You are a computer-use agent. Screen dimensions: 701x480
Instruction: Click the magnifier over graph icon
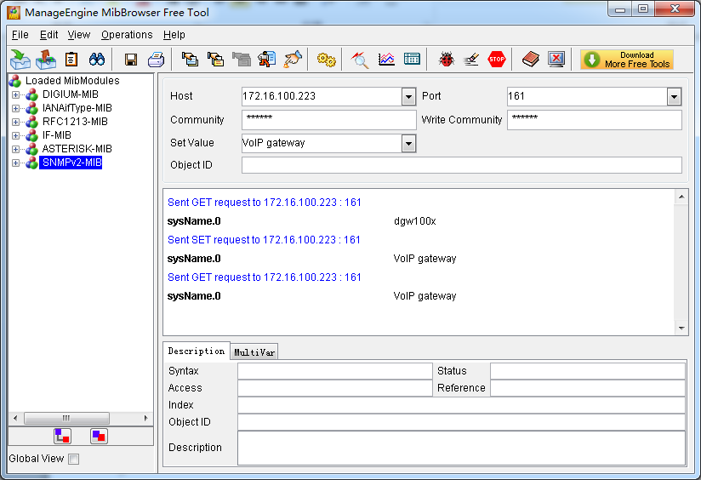tap(360, 60)
